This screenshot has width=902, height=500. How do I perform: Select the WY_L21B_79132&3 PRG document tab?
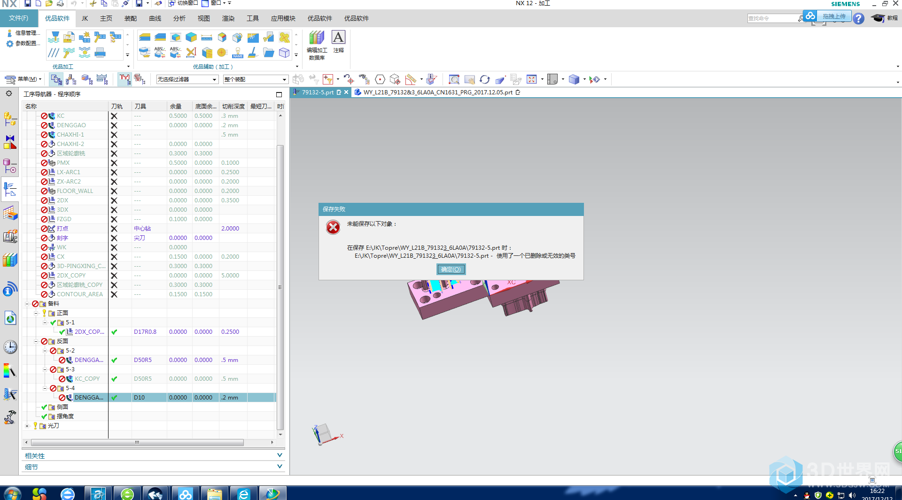pos(438,92)
